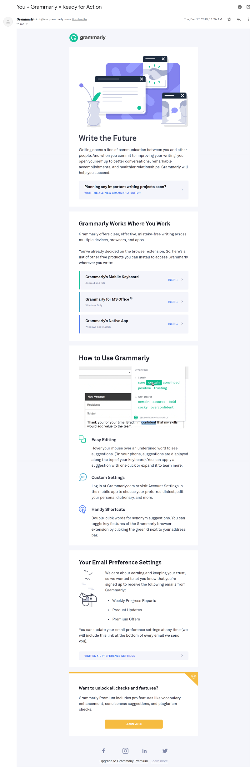Image resolution: width=250 pixels, height=767 pixels.
Task: Open Grammarly's Facebook page icon
Action: 103,750
